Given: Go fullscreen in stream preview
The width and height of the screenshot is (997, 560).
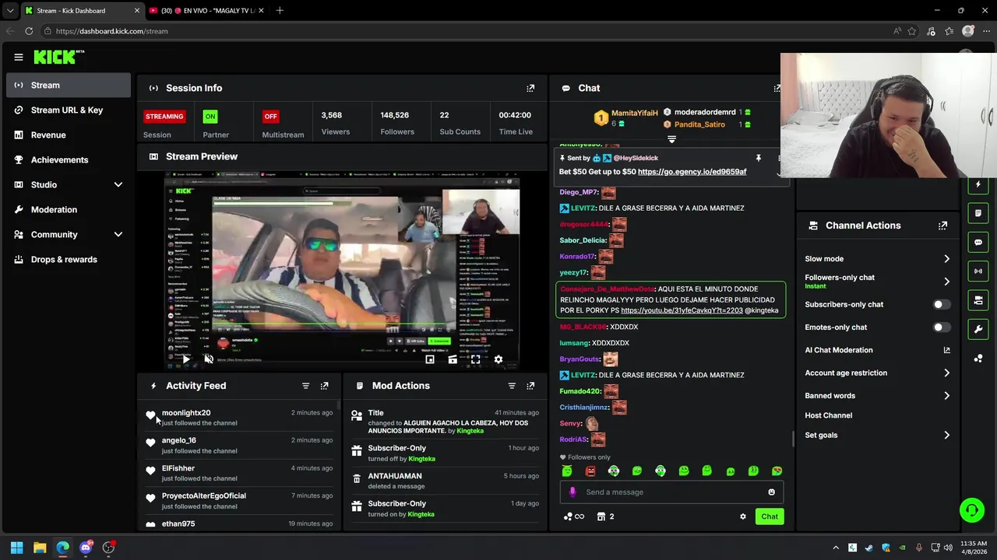Looking at the screenshot, I should (x=475, y=359).
